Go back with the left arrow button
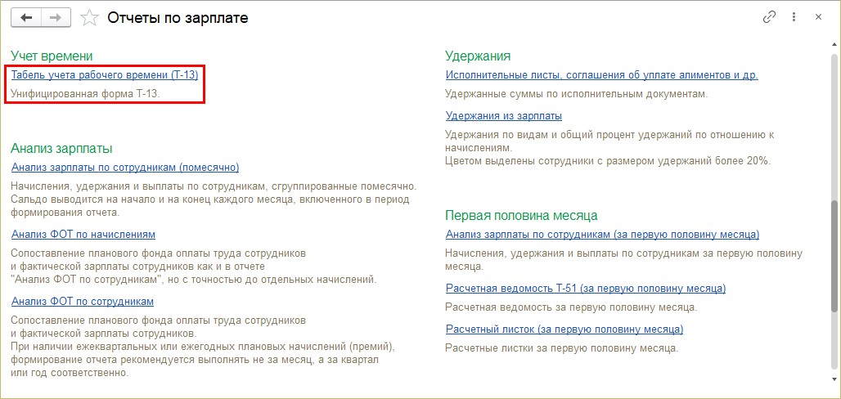Image resolution: width=841 pixels, height=399 pixels. pyautogui.click(x=26, y=18)
